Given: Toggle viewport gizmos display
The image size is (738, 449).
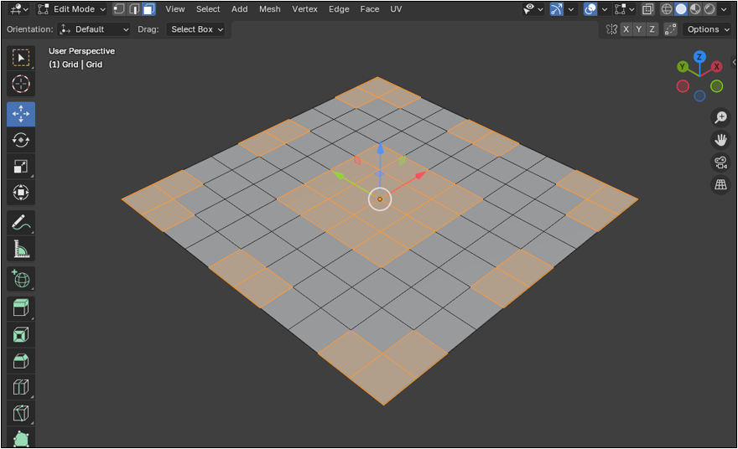Looking at the screenshot, I should click(557, 9).
